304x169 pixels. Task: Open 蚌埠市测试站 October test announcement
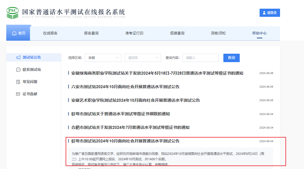coord(125,141)
